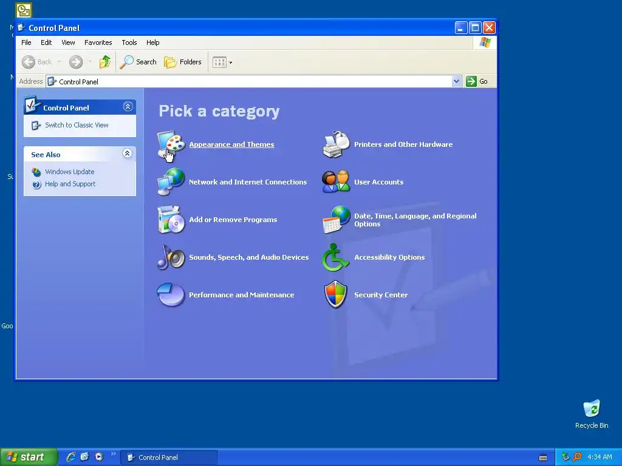Screen dimensions: 622x466
Task: Click the Forward toolbar button
Action: (x=76, y=62)
